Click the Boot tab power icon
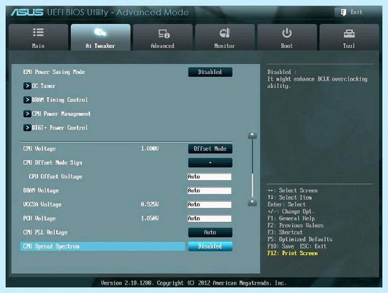The image size is (388, 293). (286, 33)
